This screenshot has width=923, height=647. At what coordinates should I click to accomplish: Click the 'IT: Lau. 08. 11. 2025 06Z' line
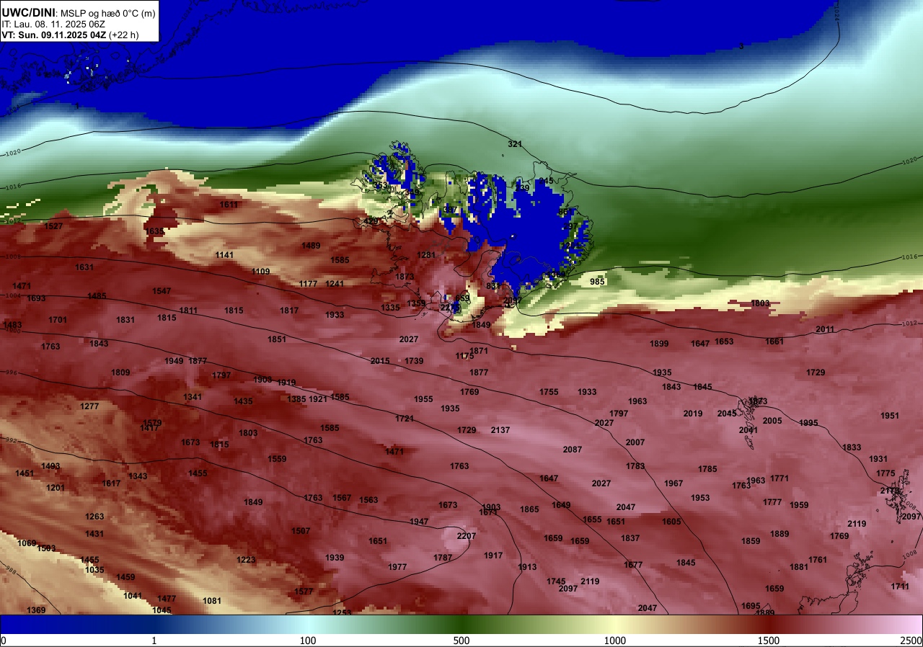53,24
